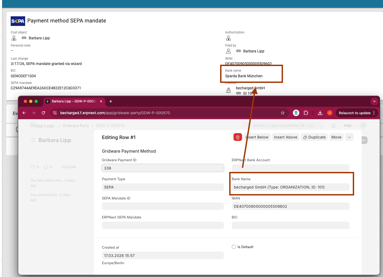Click the link icon beside Cost object Barbara Lipp

[x=24, y=38]
